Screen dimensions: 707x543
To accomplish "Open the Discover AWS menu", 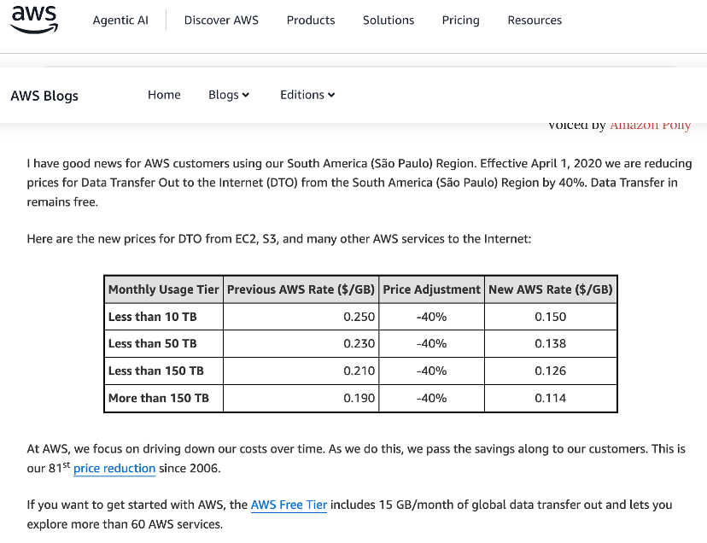I will [x=221, y=20].
